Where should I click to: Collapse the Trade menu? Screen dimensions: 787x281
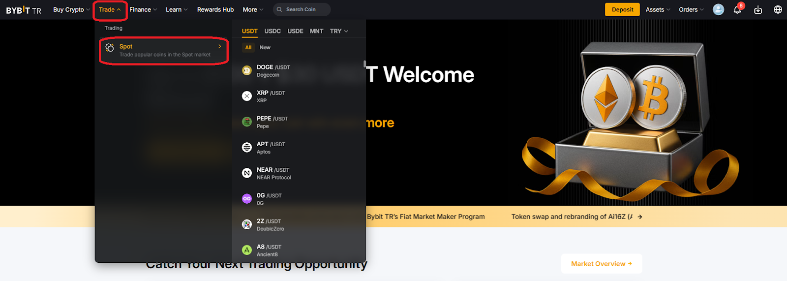pos(110,9)
